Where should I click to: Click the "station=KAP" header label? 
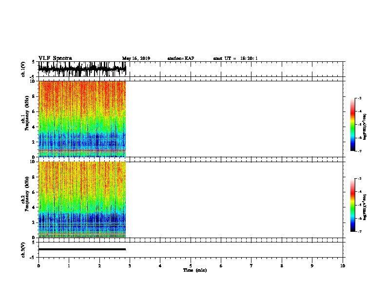[x=181, y=58]
